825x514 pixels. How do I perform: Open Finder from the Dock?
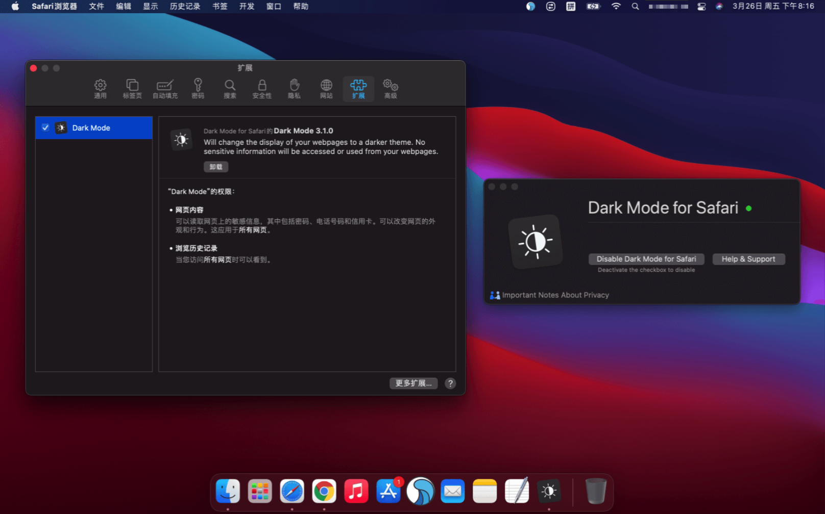tap(228, 492)
